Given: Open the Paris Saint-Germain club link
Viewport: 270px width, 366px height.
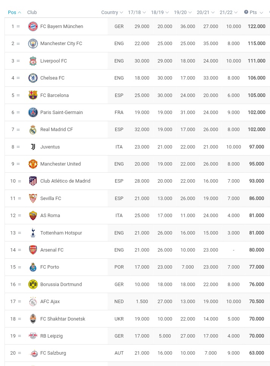Looking at the screenshot, I should click(x=61, y=112).
